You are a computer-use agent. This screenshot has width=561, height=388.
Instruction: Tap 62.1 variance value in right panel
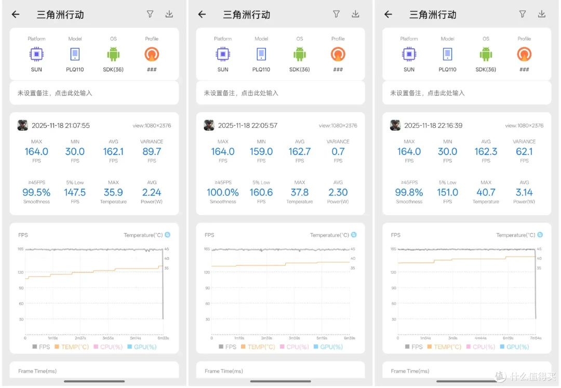(524, 152)
